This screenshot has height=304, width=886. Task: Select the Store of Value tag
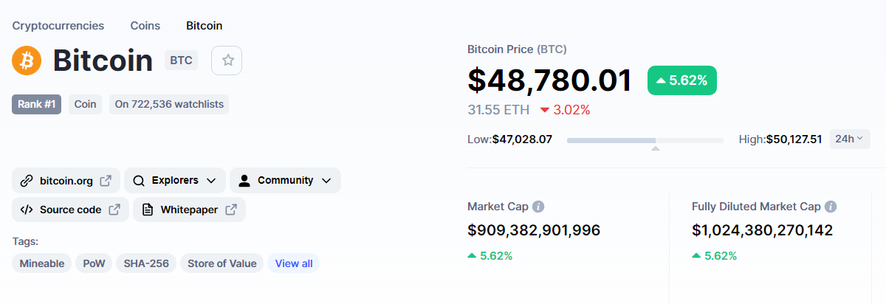pyautogui.click(x=221, y=263)
